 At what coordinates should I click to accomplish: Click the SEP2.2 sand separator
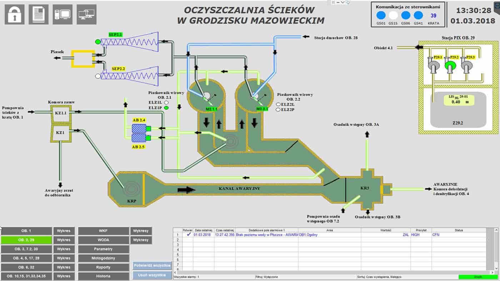[130, 76]
